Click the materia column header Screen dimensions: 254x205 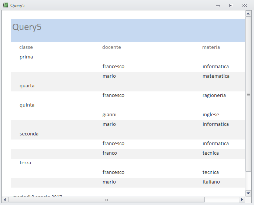point(211,47)
